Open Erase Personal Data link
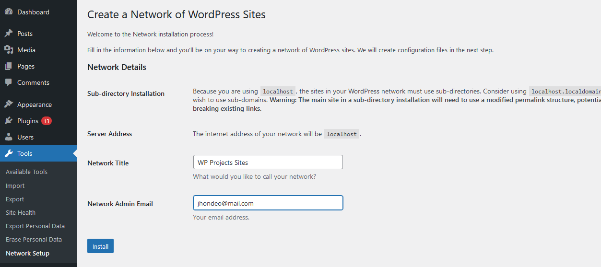The width and height of the screenshot is (601, 267). 34,239
